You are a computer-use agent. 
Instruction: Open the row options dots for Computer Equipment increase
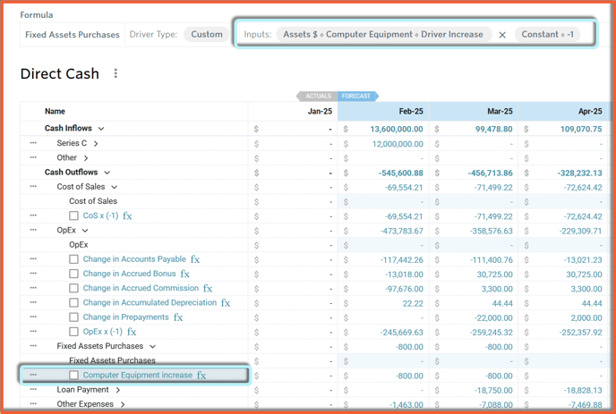pos(33,376)
